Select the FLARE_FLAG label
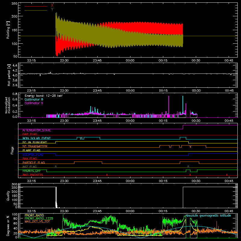Screen dimensions: 241x241 (x=31, y=150)
